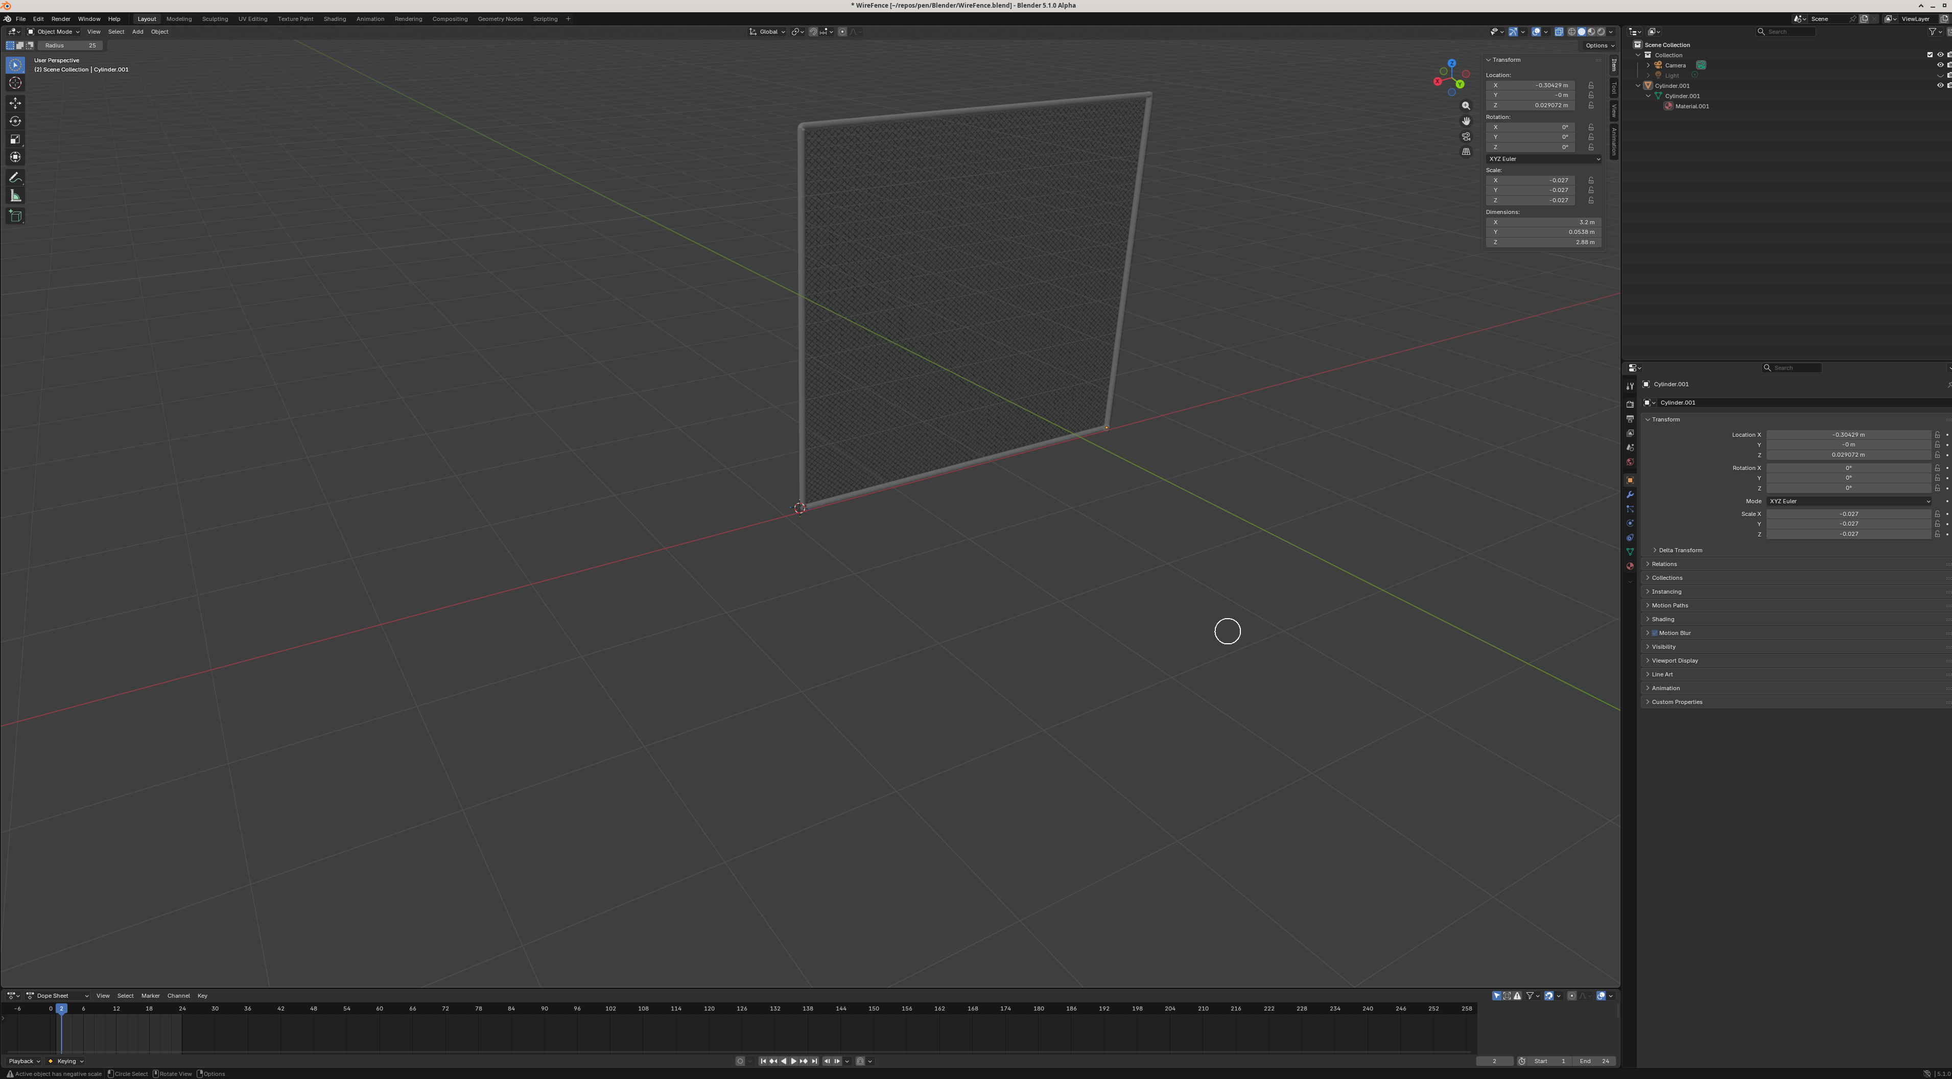Image resolution: width=1952 pixels, height=1079 pixels.
Task: Open the Annotate tool
Action: pos(15,177)
